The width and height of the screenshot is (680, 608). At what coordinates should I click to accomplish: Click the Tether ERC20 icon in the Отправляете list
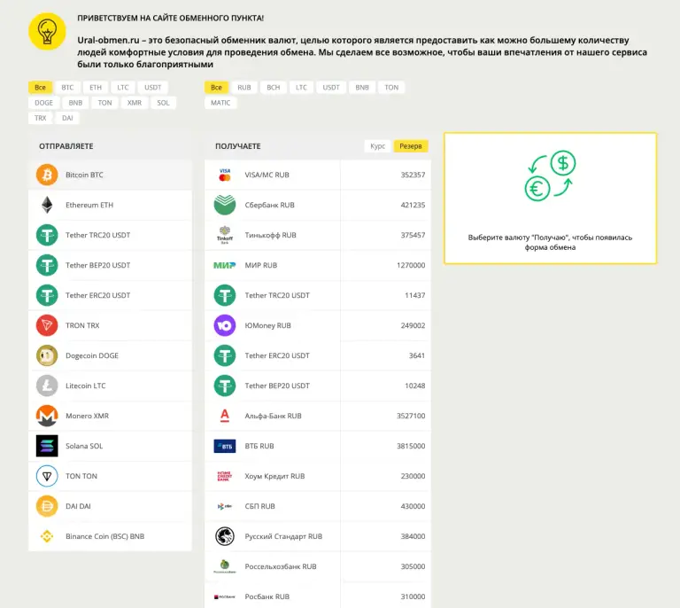coord(47,295)
